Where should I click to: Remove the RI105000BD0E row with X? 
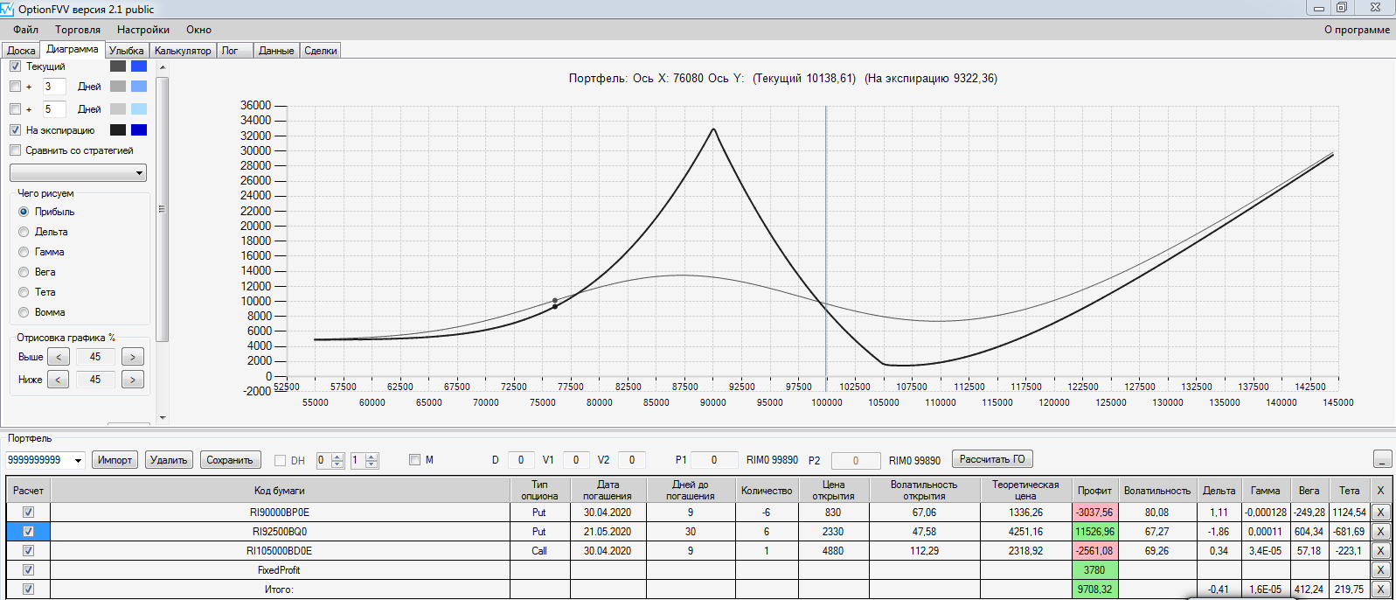point(1380,551)
